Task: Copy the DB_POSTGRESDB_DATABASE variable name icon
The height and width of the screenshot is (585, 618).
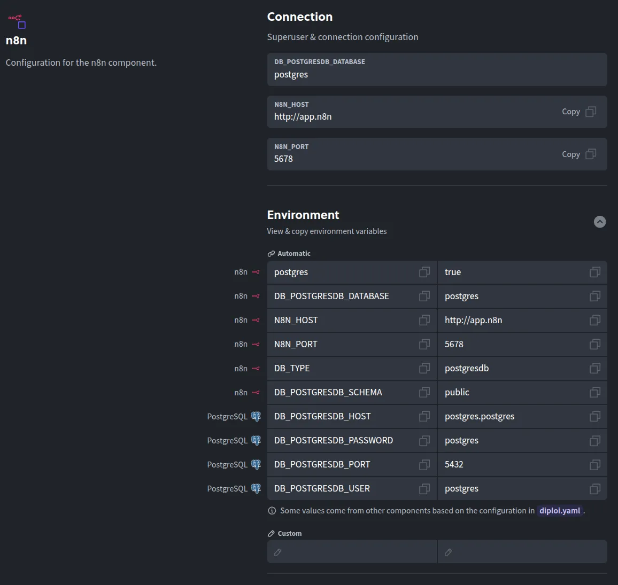Action: pyautogui.click(x=424, y=296)
